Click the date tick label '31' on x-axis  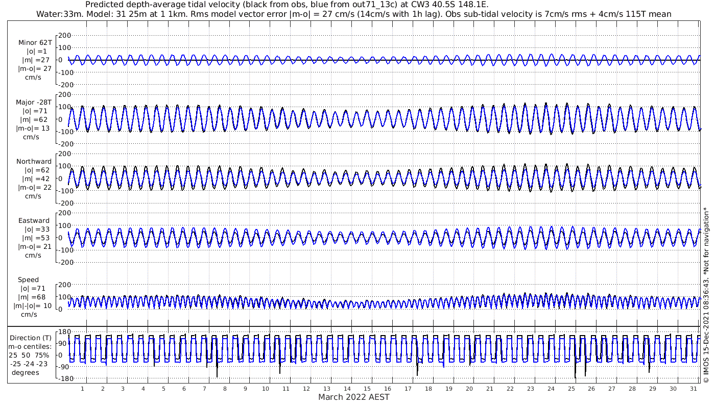pos(693,389)
